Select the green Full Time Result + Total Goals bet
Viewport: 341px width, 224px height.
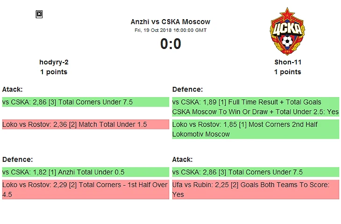[x=256, y=107]
